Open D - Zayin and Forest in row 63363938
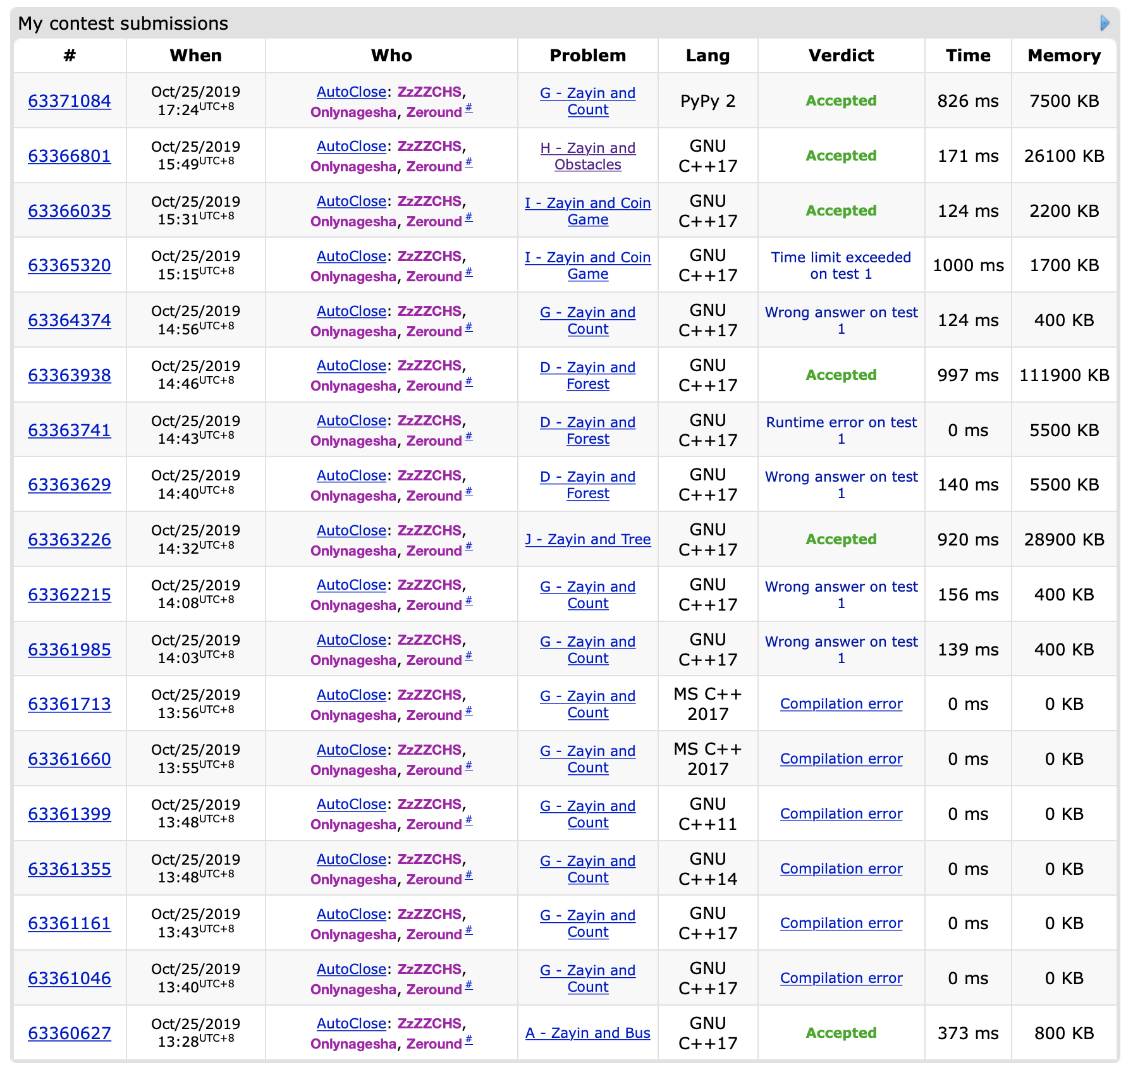 point(587,375)
